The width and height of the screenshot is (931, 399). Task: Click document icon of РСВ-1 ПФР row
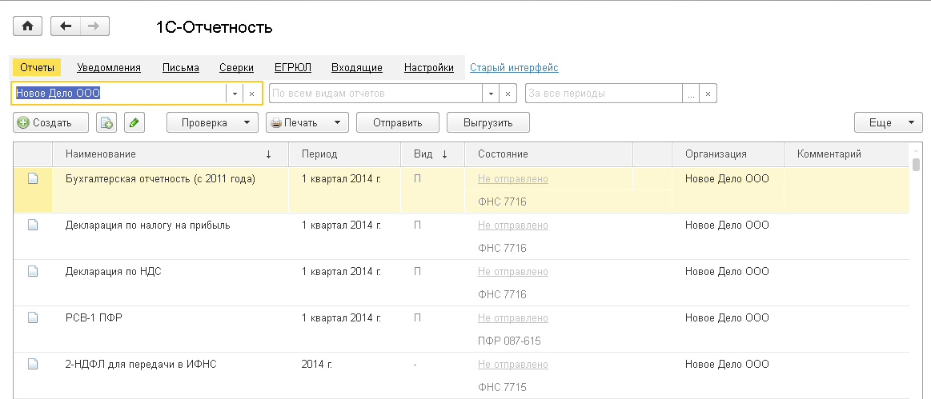[33, 317]
